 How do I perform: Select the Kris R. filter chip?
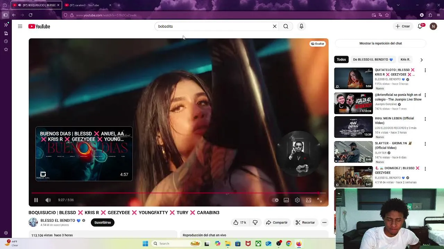[x=405, y=59]
